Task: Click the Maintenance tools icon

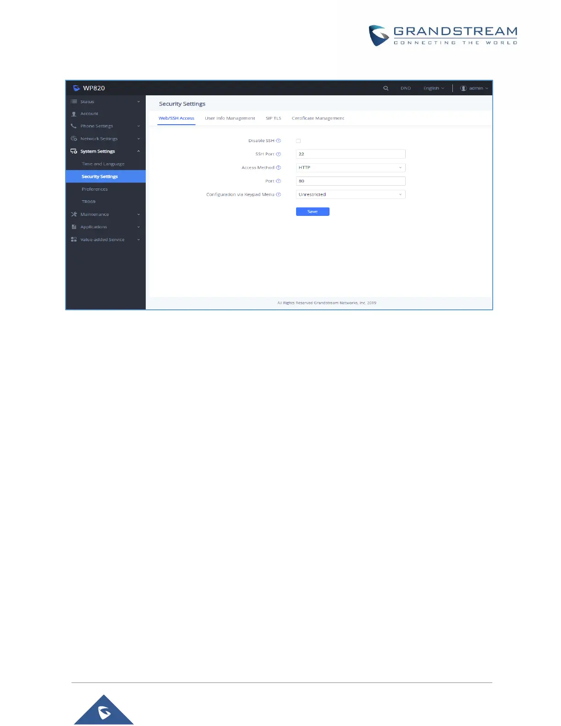Action: [x=74, y=214]
